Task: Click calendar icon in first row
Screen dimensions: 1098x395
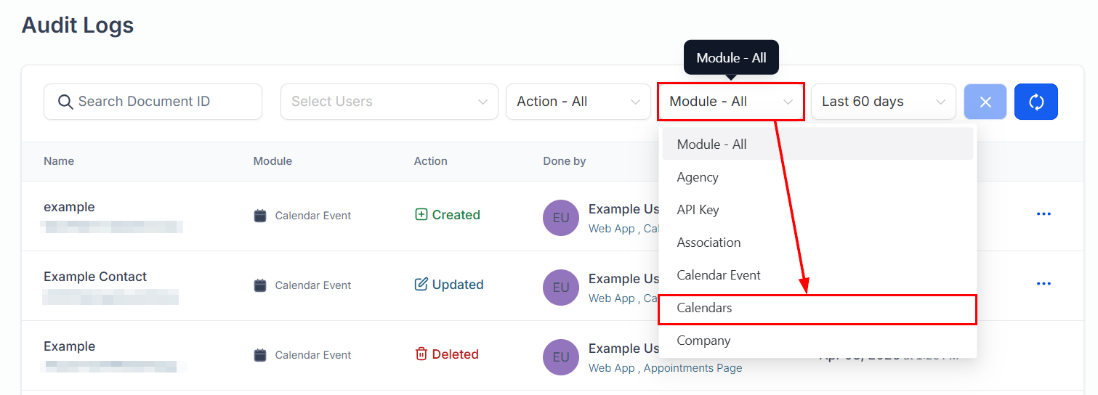Action: coord(260,216)
